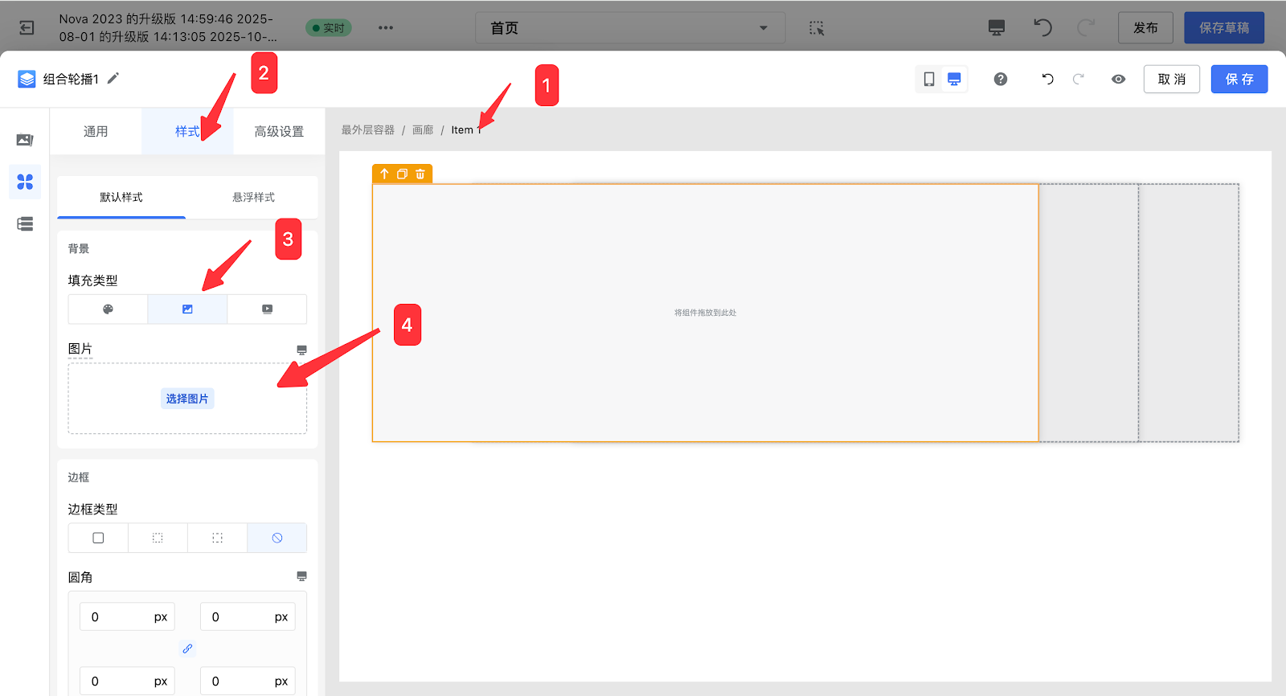1286x696 pixels.
Task: Click the delete trash icon on selected item
Action: [420, 174]
